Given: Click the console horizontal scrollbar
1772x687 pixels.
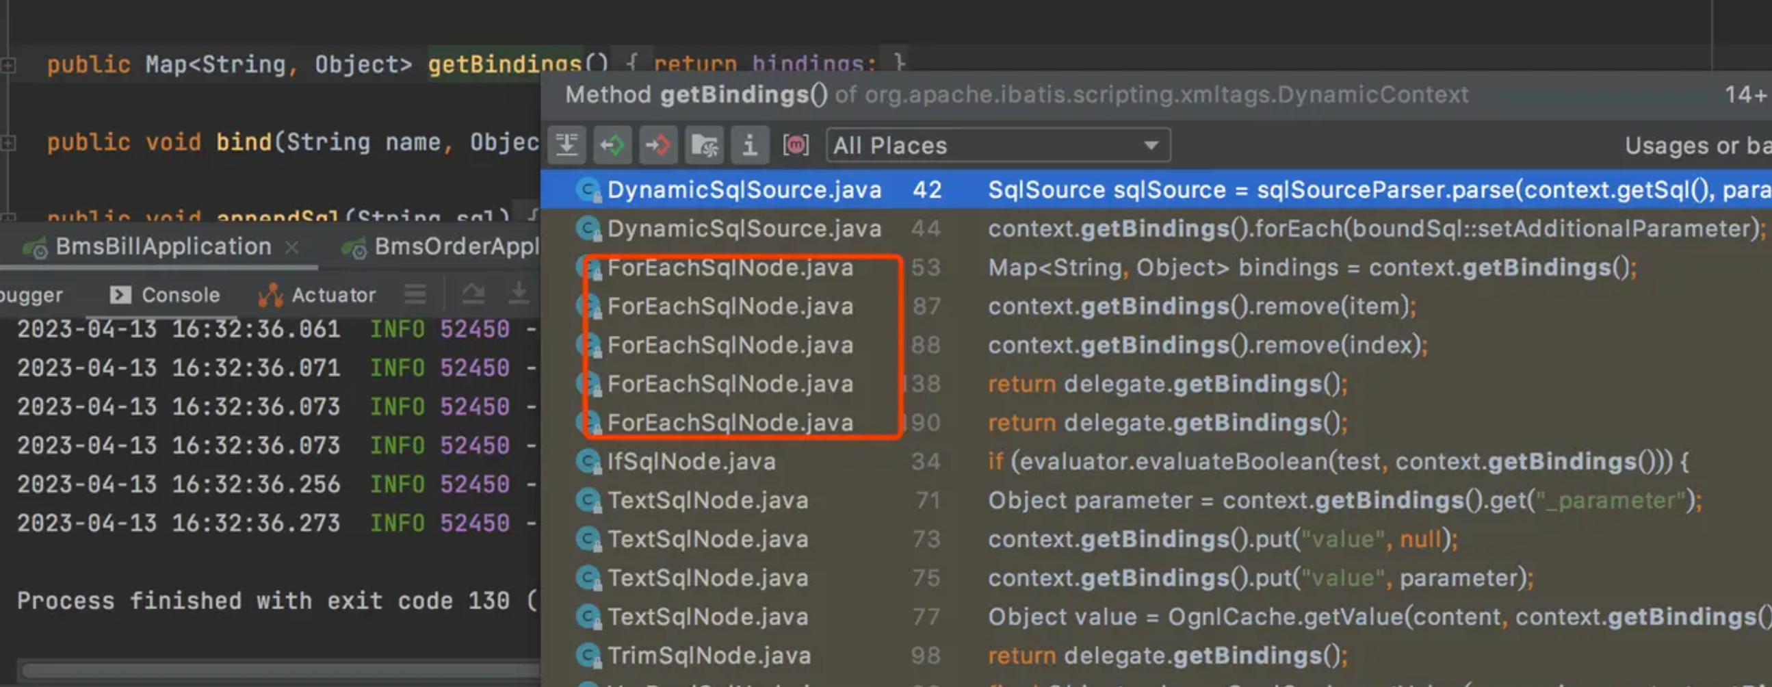Looking at the screenshot, I should click(282, 670).
